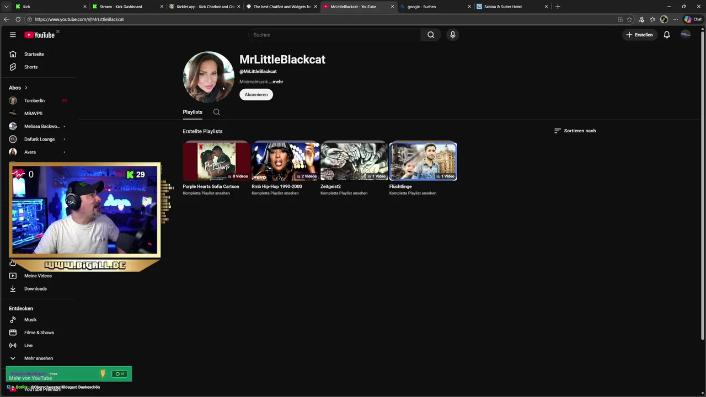Select the Playlists channel tab
This screenshot has width=706, height=397.
tap(192, 112)
